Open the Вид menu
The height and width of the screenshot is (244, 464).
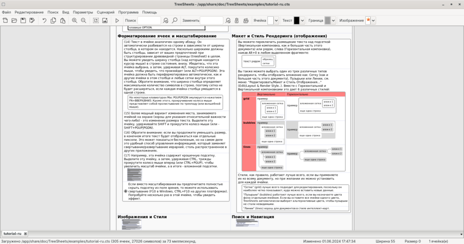click(66, 12)
